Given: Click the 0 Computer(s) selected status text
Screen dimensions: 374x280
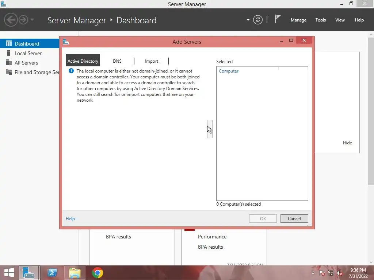Looking at the screenshot, I should click(x=238, y=204).
